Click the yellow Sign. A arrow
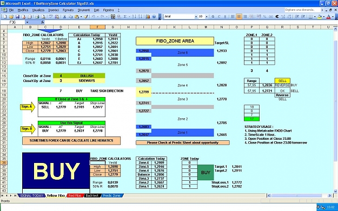338x211 pixels. click(x=28, y=107)
